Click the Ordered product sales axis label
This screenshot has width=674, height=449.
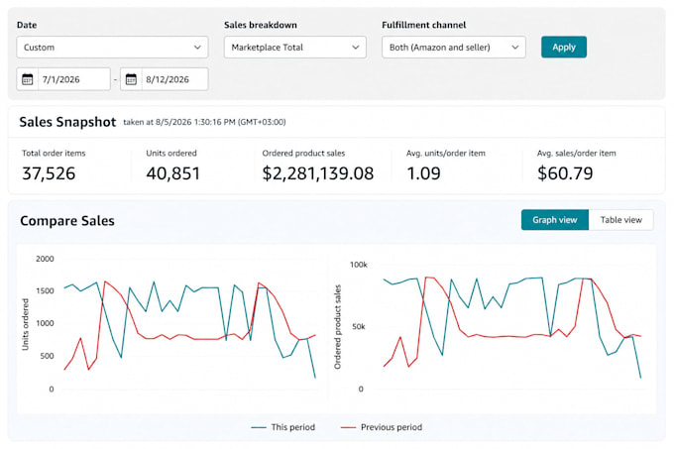pos(338,326)
